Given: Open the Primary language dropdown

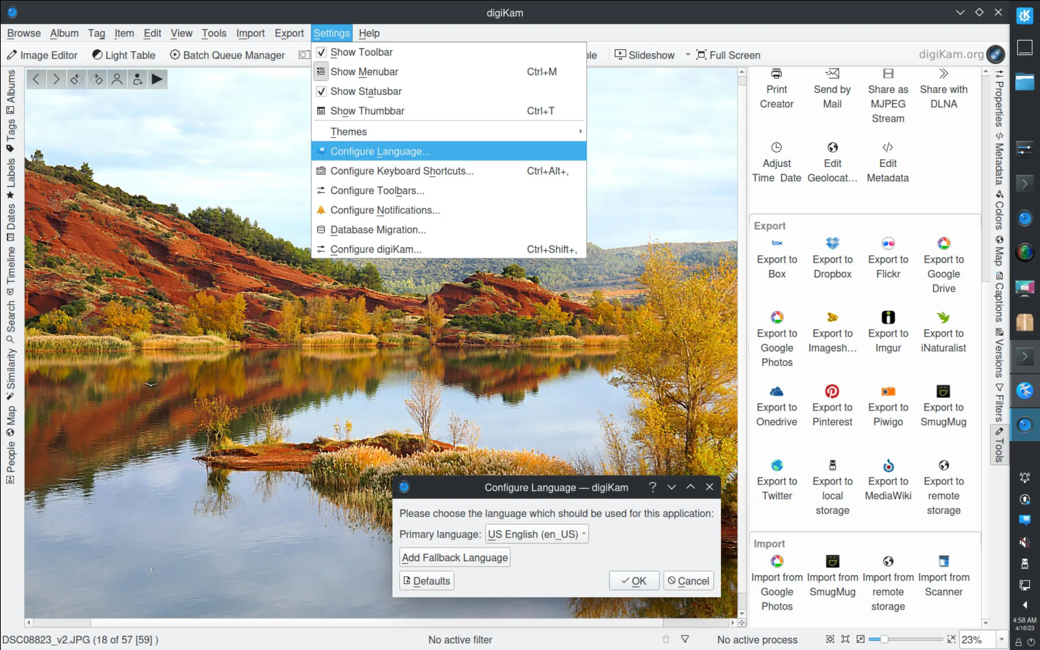Looking at the screenshot, I should pyautogui.click(x=536, y=534).
